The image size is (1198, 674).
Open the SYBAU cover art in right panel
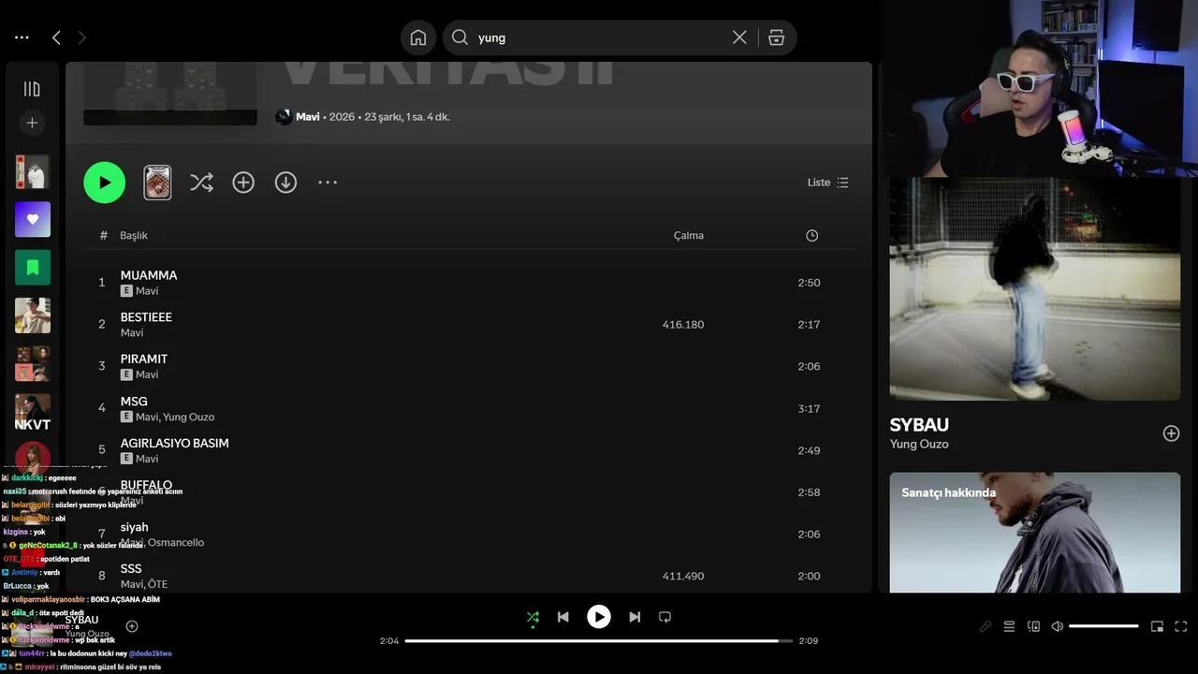(x=1035, y=289)
